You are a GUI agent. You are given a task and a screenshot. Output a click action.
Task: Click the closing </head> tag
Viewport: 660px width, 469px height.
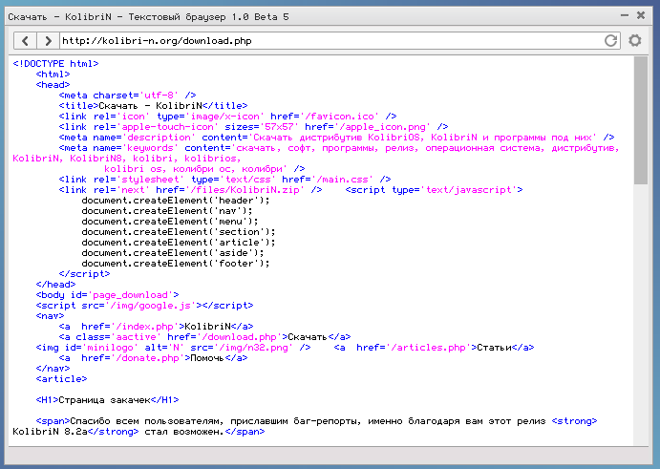(x=55, y=285)
